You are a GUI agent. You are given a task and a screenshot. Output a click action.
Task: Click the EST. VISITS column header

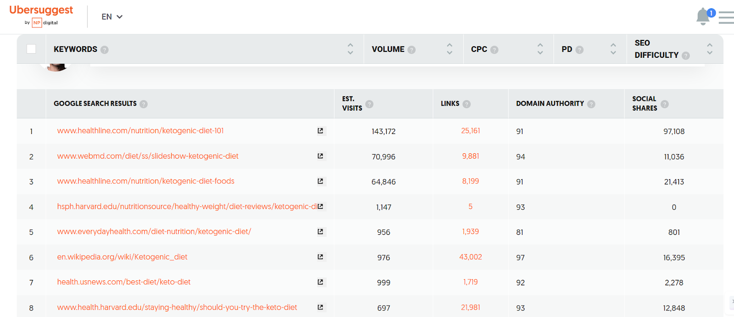point(352,104)
